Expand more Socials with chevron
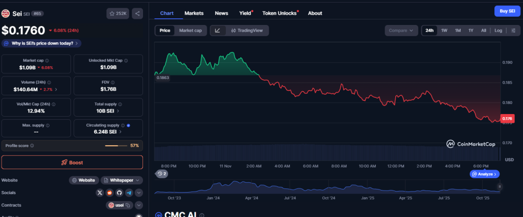Viewport: 523px width, 217px height. click(138, 193)
